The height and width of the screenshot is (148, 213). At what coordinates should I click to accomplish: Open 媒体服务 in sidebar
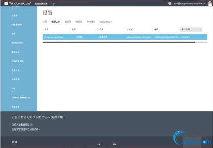[15, 52]
